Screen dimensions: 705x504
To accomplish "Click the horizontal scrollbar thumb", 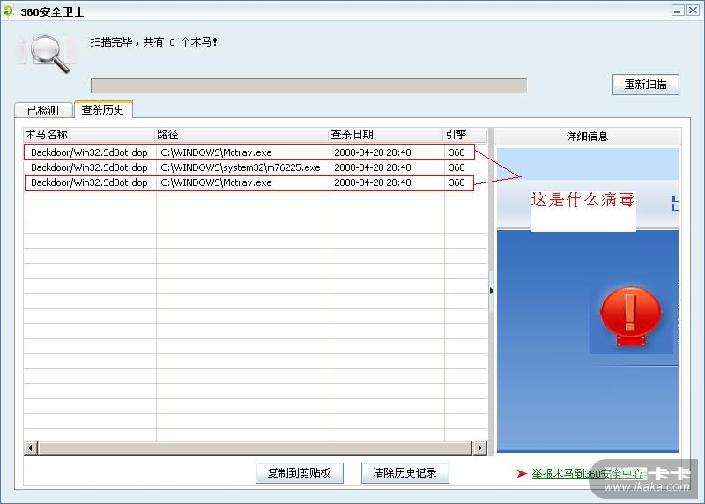I will [x=256, y=448].
